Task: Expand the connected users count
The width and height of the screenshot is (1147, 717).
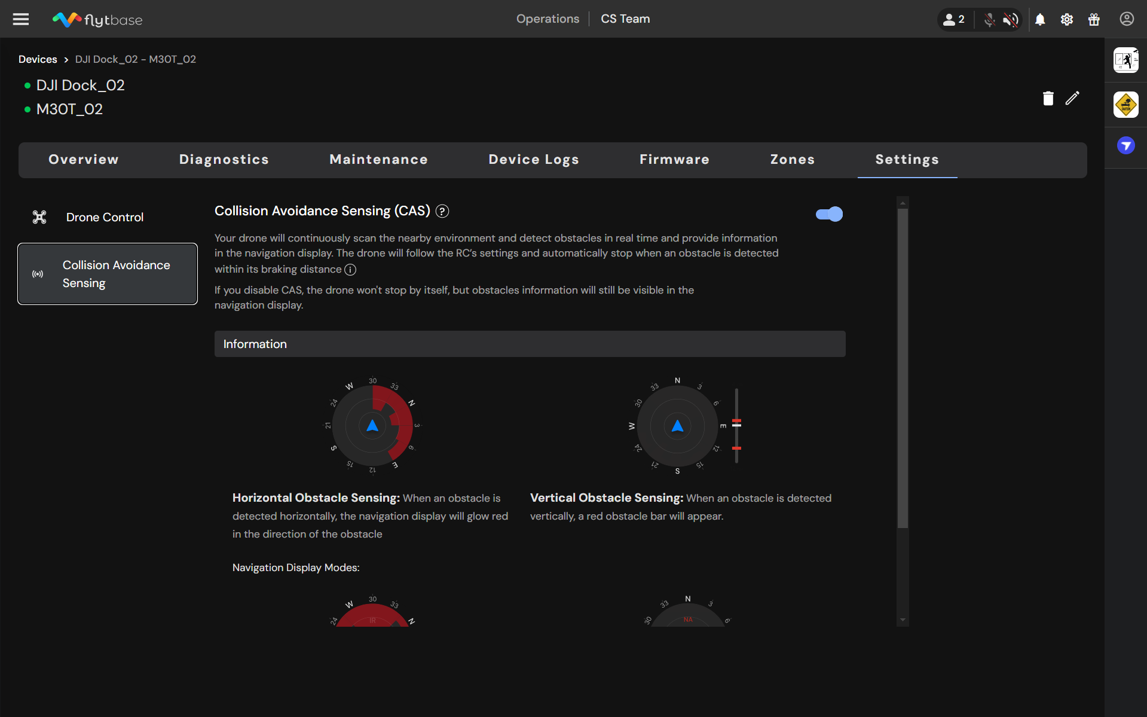Action: click(954, 19)
